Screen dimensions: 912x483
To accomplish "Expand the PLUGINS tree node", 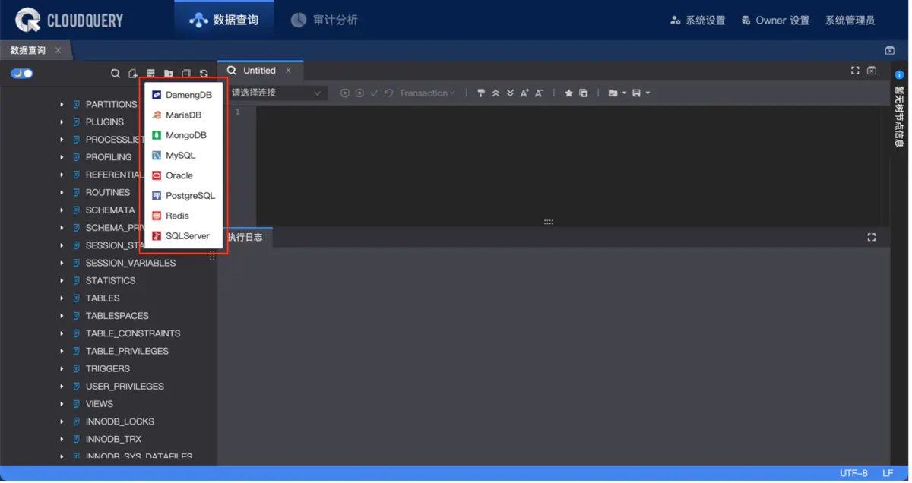I will (62, 122).
